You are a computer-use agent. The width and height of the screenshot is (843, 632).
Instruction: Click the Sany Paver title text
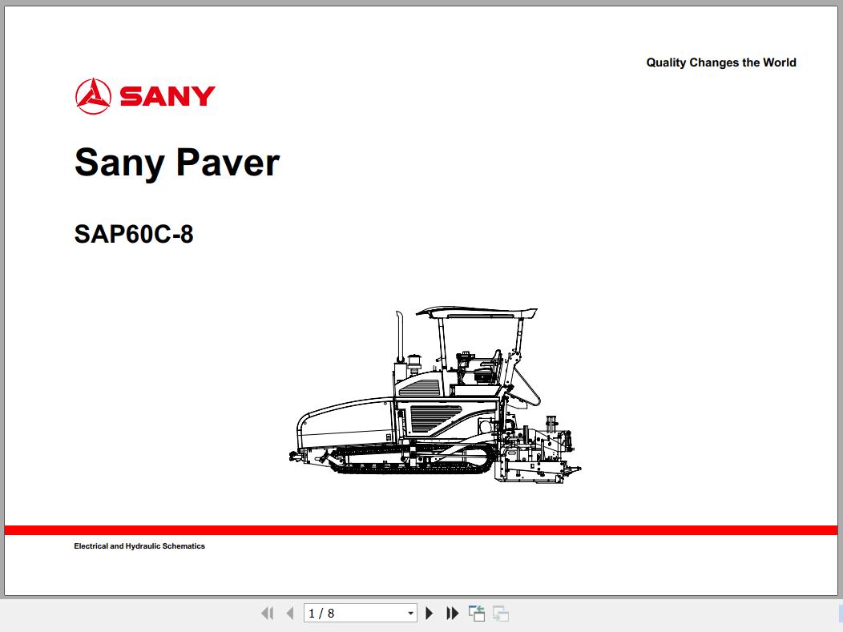(177, 163)
